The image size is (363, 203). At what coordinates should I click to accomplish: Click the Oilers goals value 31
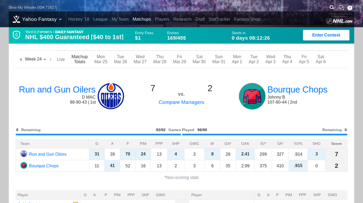97,154
